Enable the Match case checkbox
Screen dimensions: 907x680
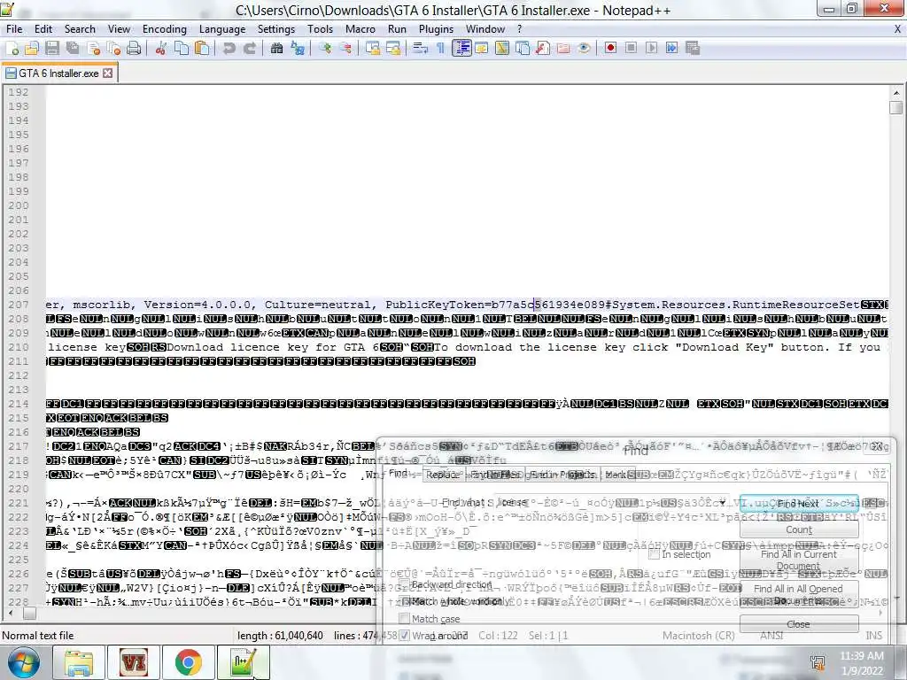click(x=404, y=619)
